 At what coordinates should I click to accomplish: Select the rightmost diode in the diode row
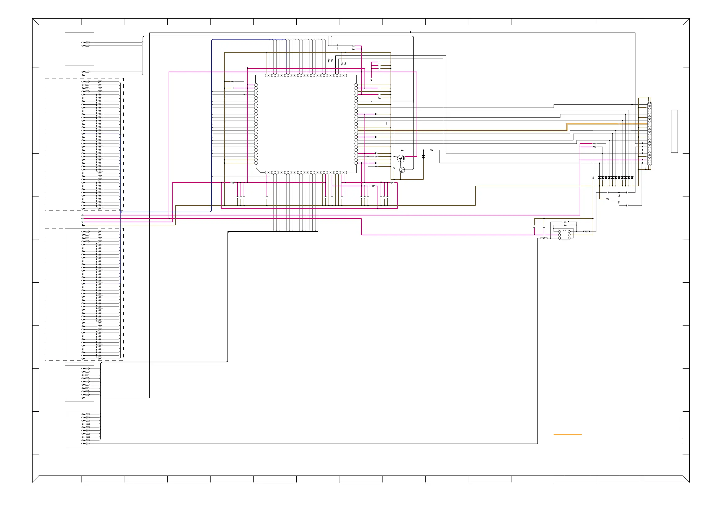pyautogui.click(x=632, y=178)
